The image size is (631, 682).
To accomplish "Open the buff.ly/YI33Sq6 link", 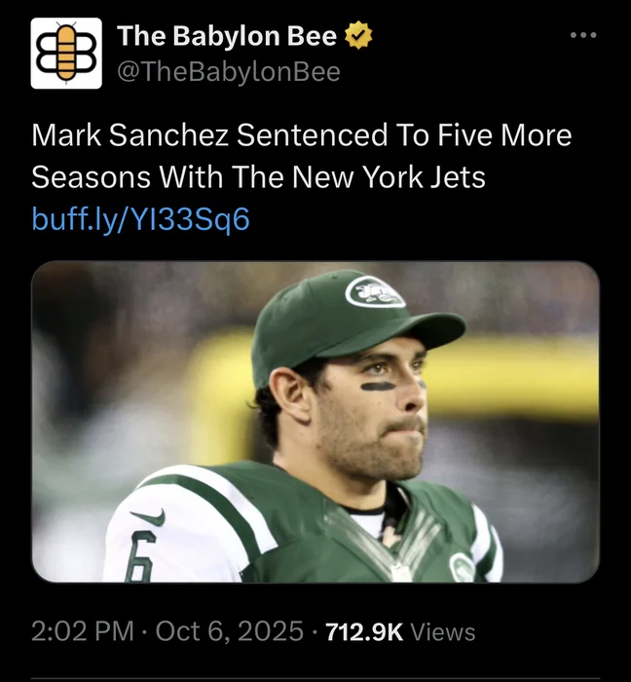I will click(141, 219).
